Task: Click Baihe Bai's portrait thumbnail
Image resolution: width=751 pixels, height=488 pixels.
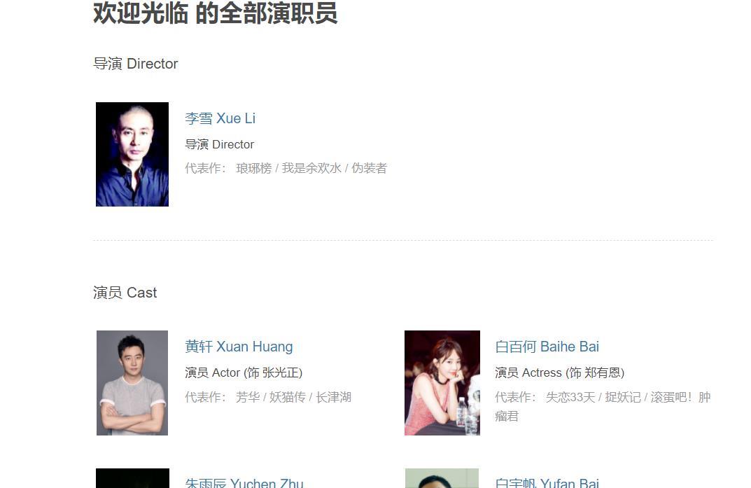Action: 442,383
